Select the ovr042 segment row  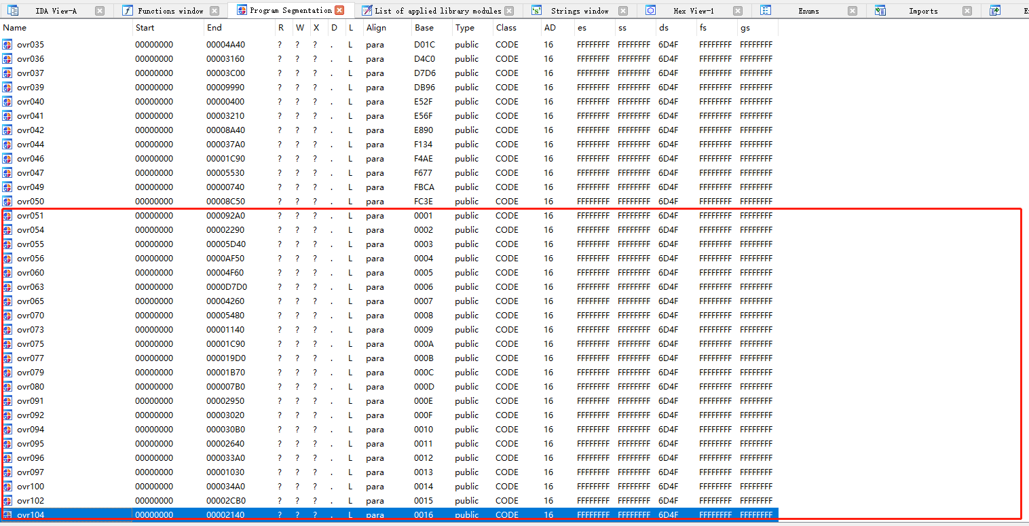pyautogui.click(x=389, y=130)
